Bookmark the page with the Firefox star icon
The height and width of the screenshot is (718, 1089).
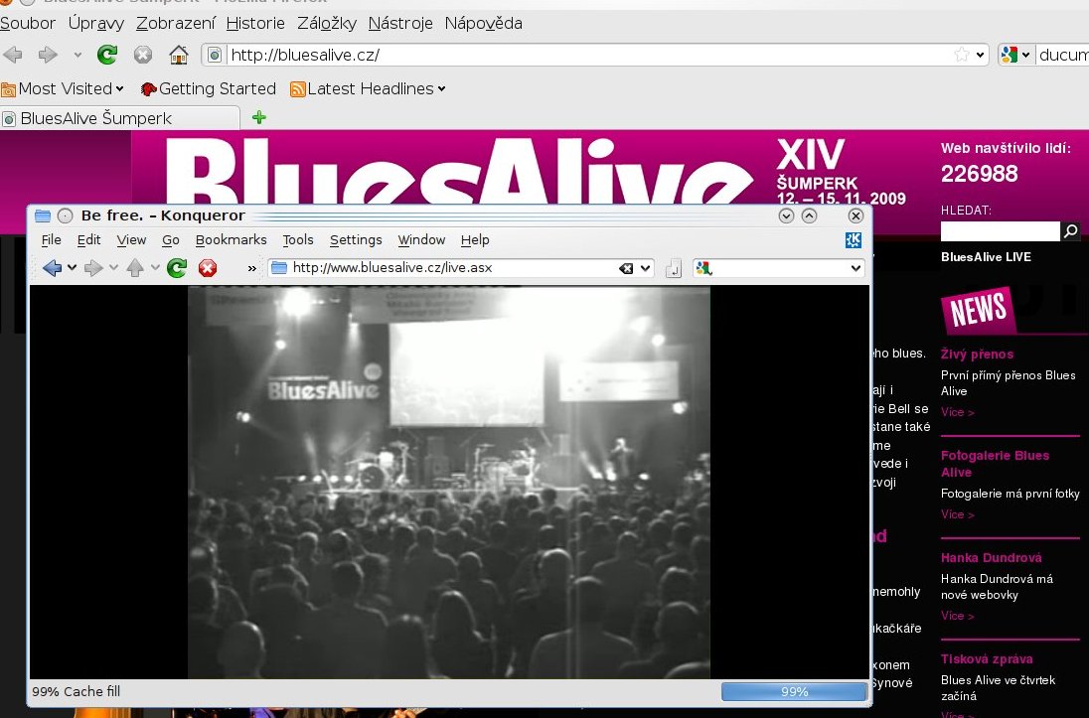pyautogui.click(x=961, y=56)
